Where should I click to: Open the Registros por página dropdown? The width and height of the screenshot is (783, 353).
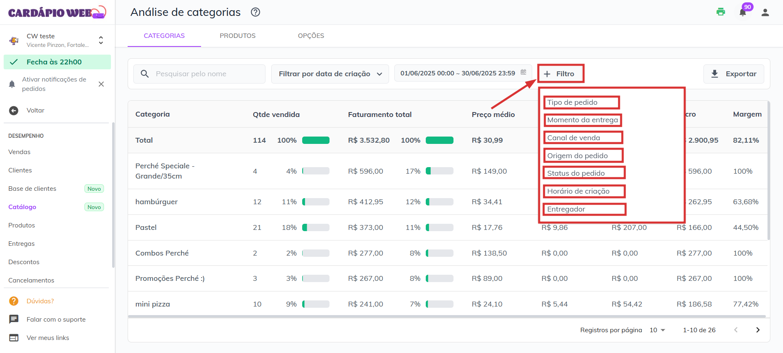(x=657, y=330)
